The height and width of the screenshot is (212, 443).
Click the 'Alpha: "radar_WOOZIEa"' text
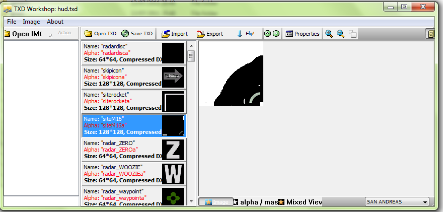tap(114, 174)
